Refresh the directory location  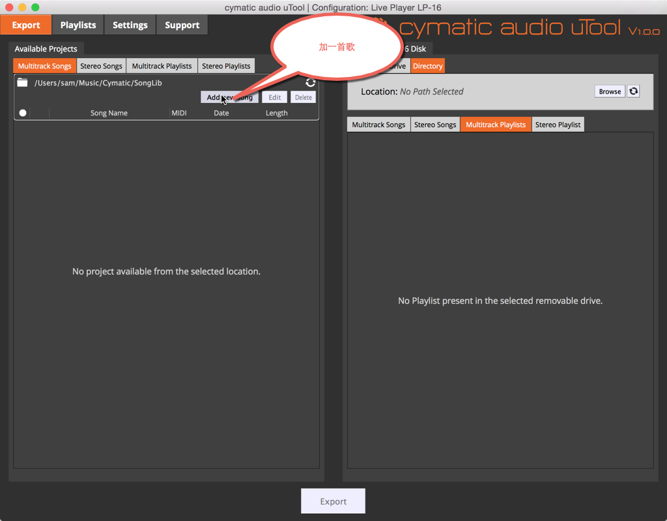(633, 91)
